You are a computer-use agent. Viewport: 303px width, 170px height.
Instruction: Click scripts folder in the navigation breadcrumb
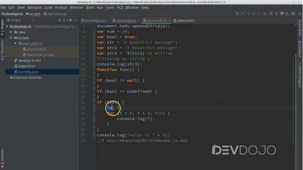(33, 14)
